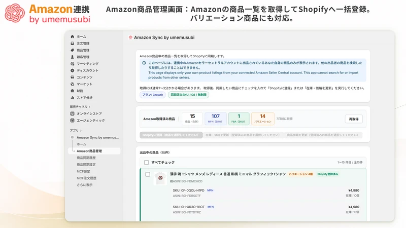Image resolution: width=406 pixels, height=228 pixels.
Task: Open MCF設定 sub-item
Action: pyautogui.click(x=83, y=171)
